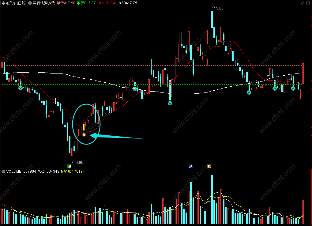The width and height of the screenshot is (312, 226).
Task: Click the VOLUME: 507904 readout
Action: click(x=21, y=171)
